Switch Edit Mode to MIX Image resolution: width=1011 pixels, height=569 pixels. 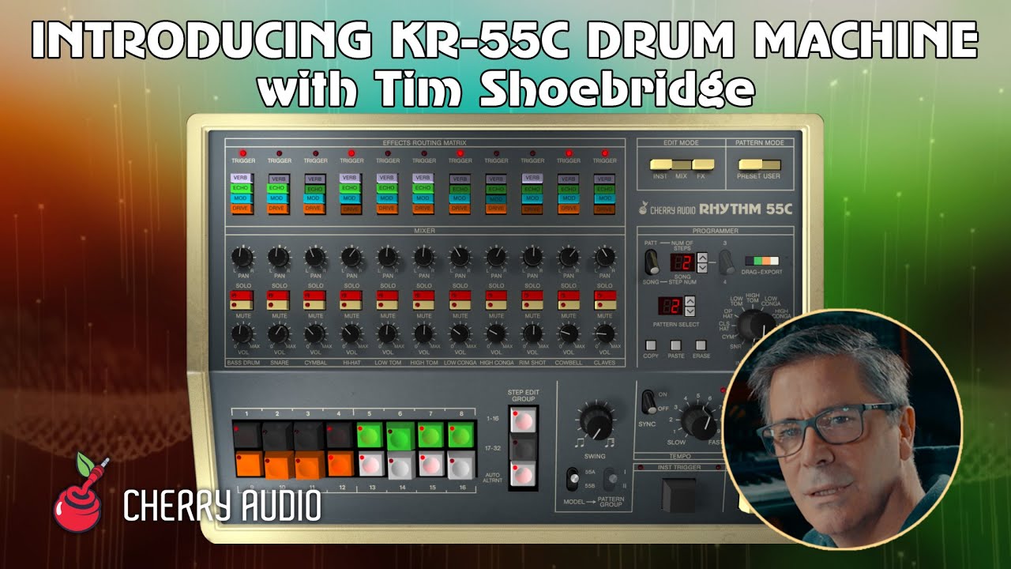pos(682,164)
